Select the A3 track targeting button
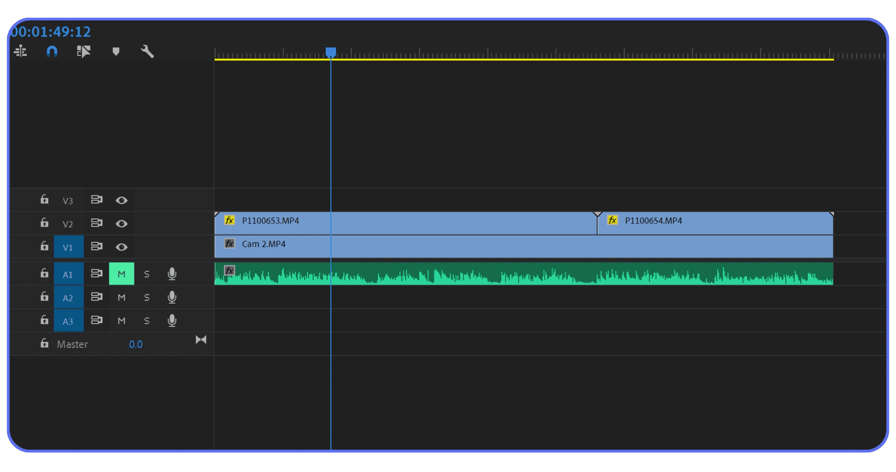 pos(68,321)
